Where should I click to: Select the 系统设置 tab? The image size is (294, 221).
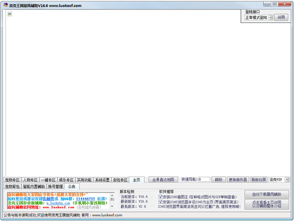tap(102, 180)
